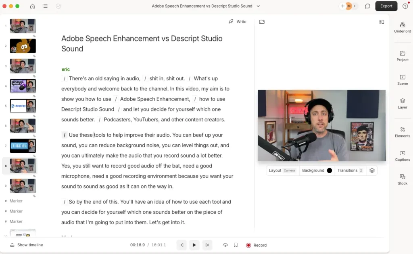Click the video preview canvas
This screenshot has height=254, width=413.
tap(321, 125)
